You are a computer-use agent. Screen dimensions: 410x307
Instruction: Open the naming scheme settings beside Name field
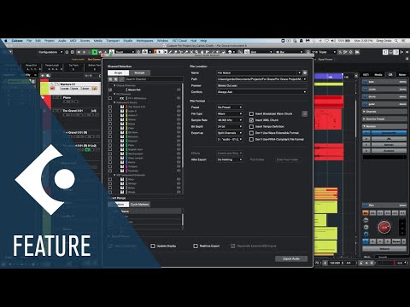tap(305, 72)
